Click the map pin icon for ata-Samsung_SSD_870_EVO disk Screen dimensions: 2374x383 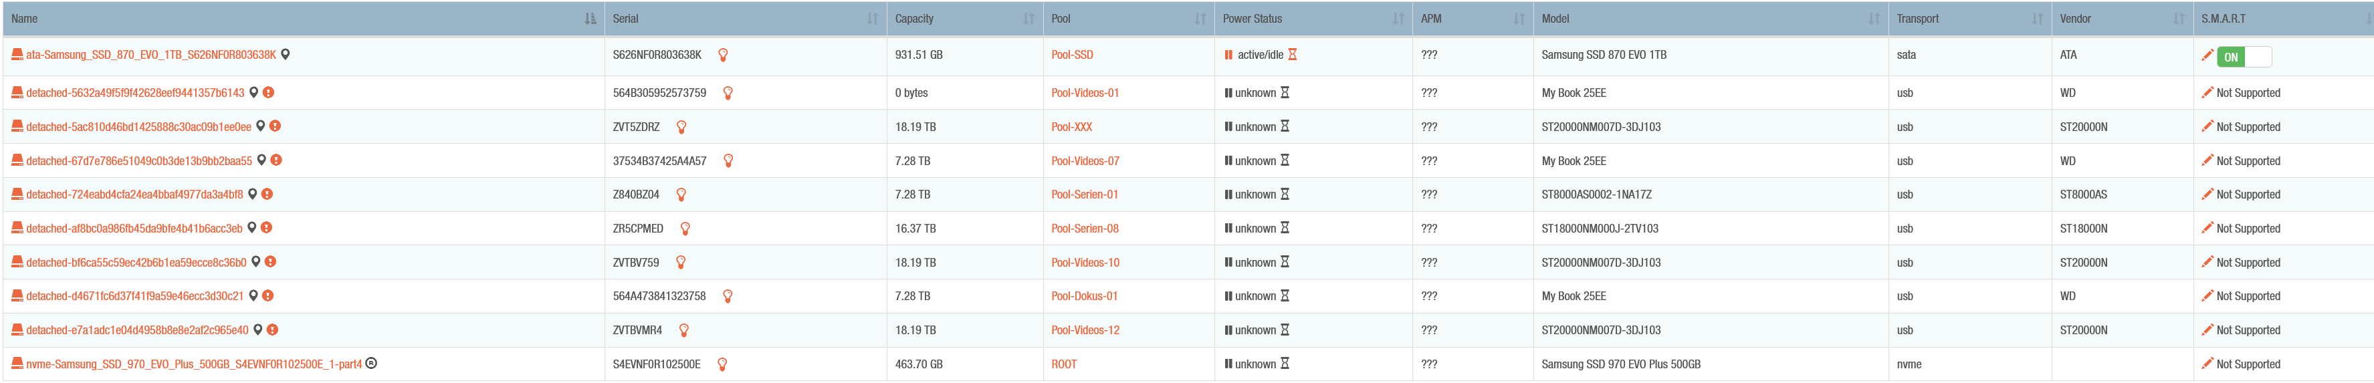[x=286, y=54]
